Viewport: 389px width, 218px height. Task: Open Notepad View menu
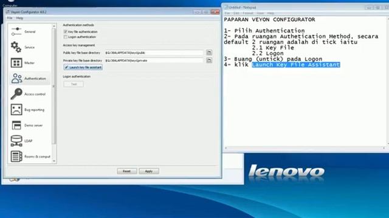pos(260,13)
